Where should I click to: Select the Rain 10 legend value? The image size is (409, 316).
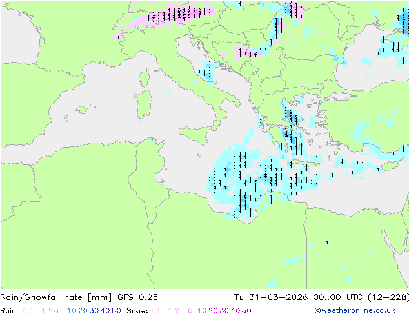(72, 311)
